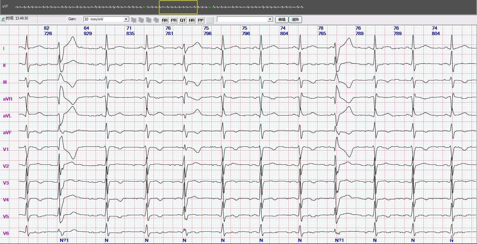
Task: Select the second N?1 beat label at bottom
Action: 339,240
